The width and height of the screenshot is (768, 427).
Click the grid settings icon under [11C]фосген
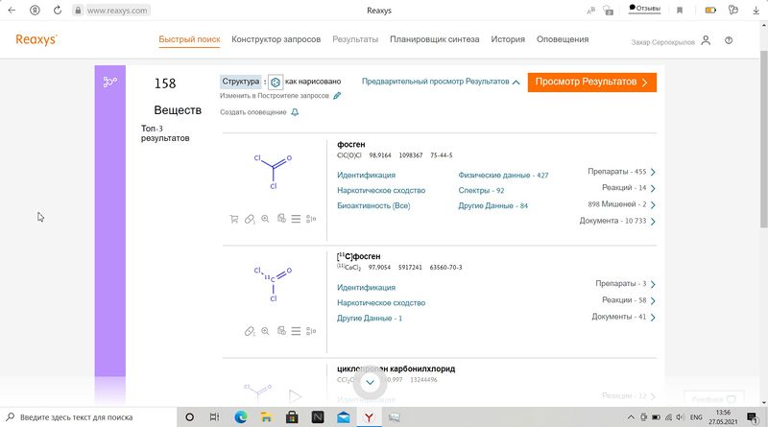pos(311,331)
